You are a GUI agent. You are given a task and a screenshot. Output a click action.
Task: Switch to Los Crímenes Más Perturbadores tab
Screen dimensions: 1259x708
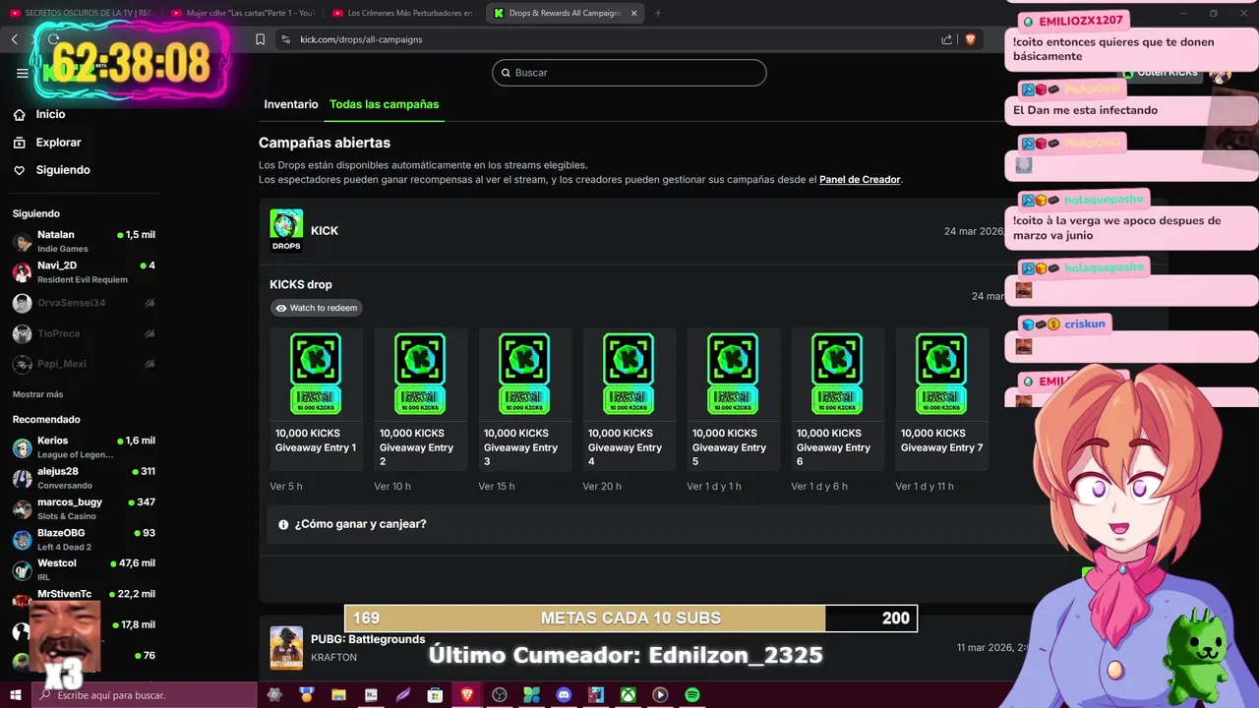coord(403,13)
